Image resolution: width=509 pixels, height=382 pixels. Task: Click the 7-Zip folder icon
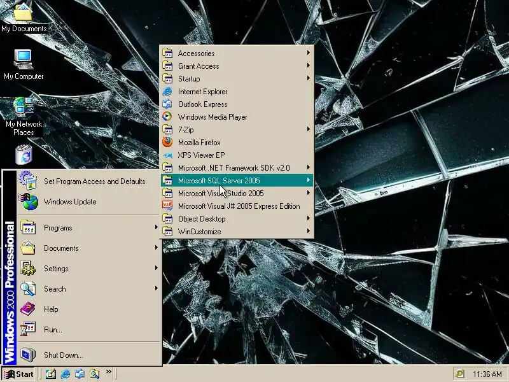167,130
